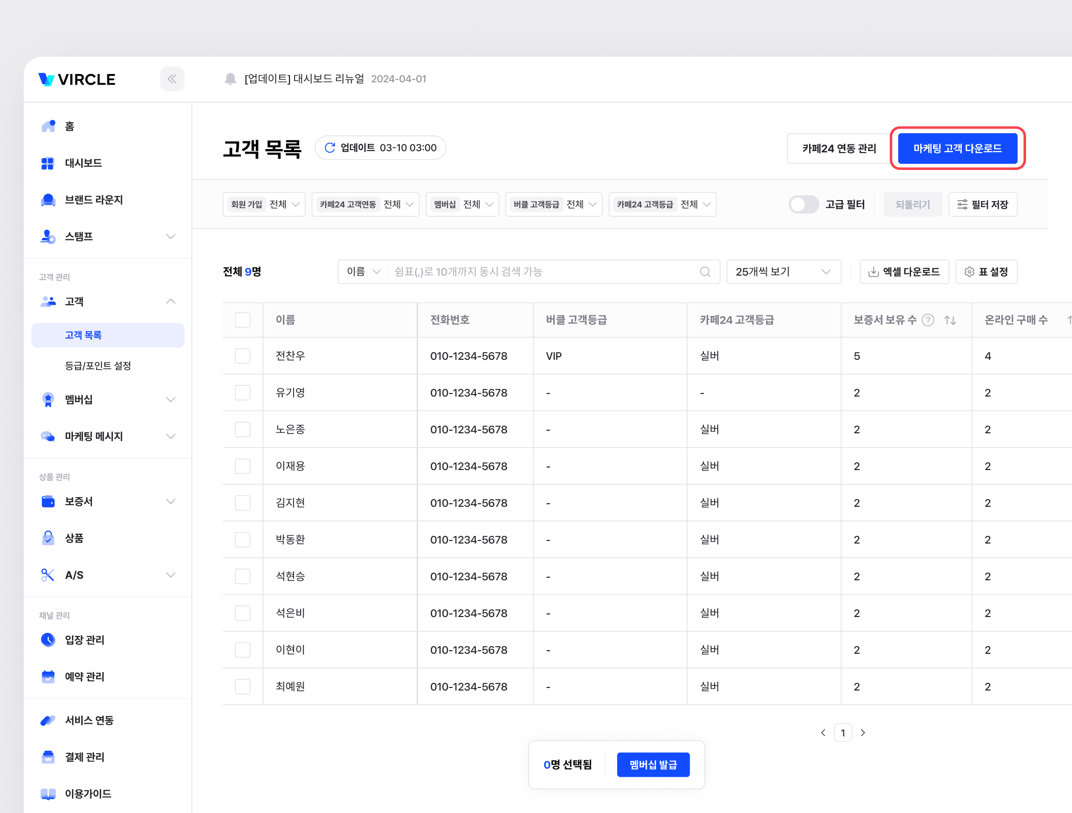This screenshot has width=1072, height=813.
Task: Click the 결제 관리 card icon
Action: [48, 757]
